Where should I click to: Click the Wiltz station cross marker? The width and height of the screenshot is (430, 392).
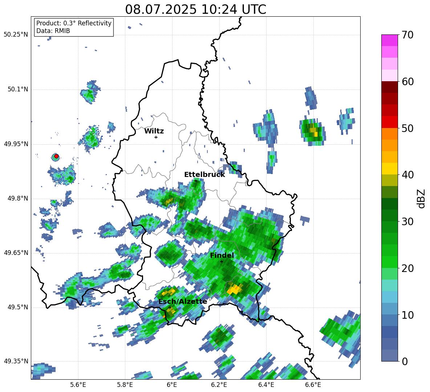tap(156, 137)
